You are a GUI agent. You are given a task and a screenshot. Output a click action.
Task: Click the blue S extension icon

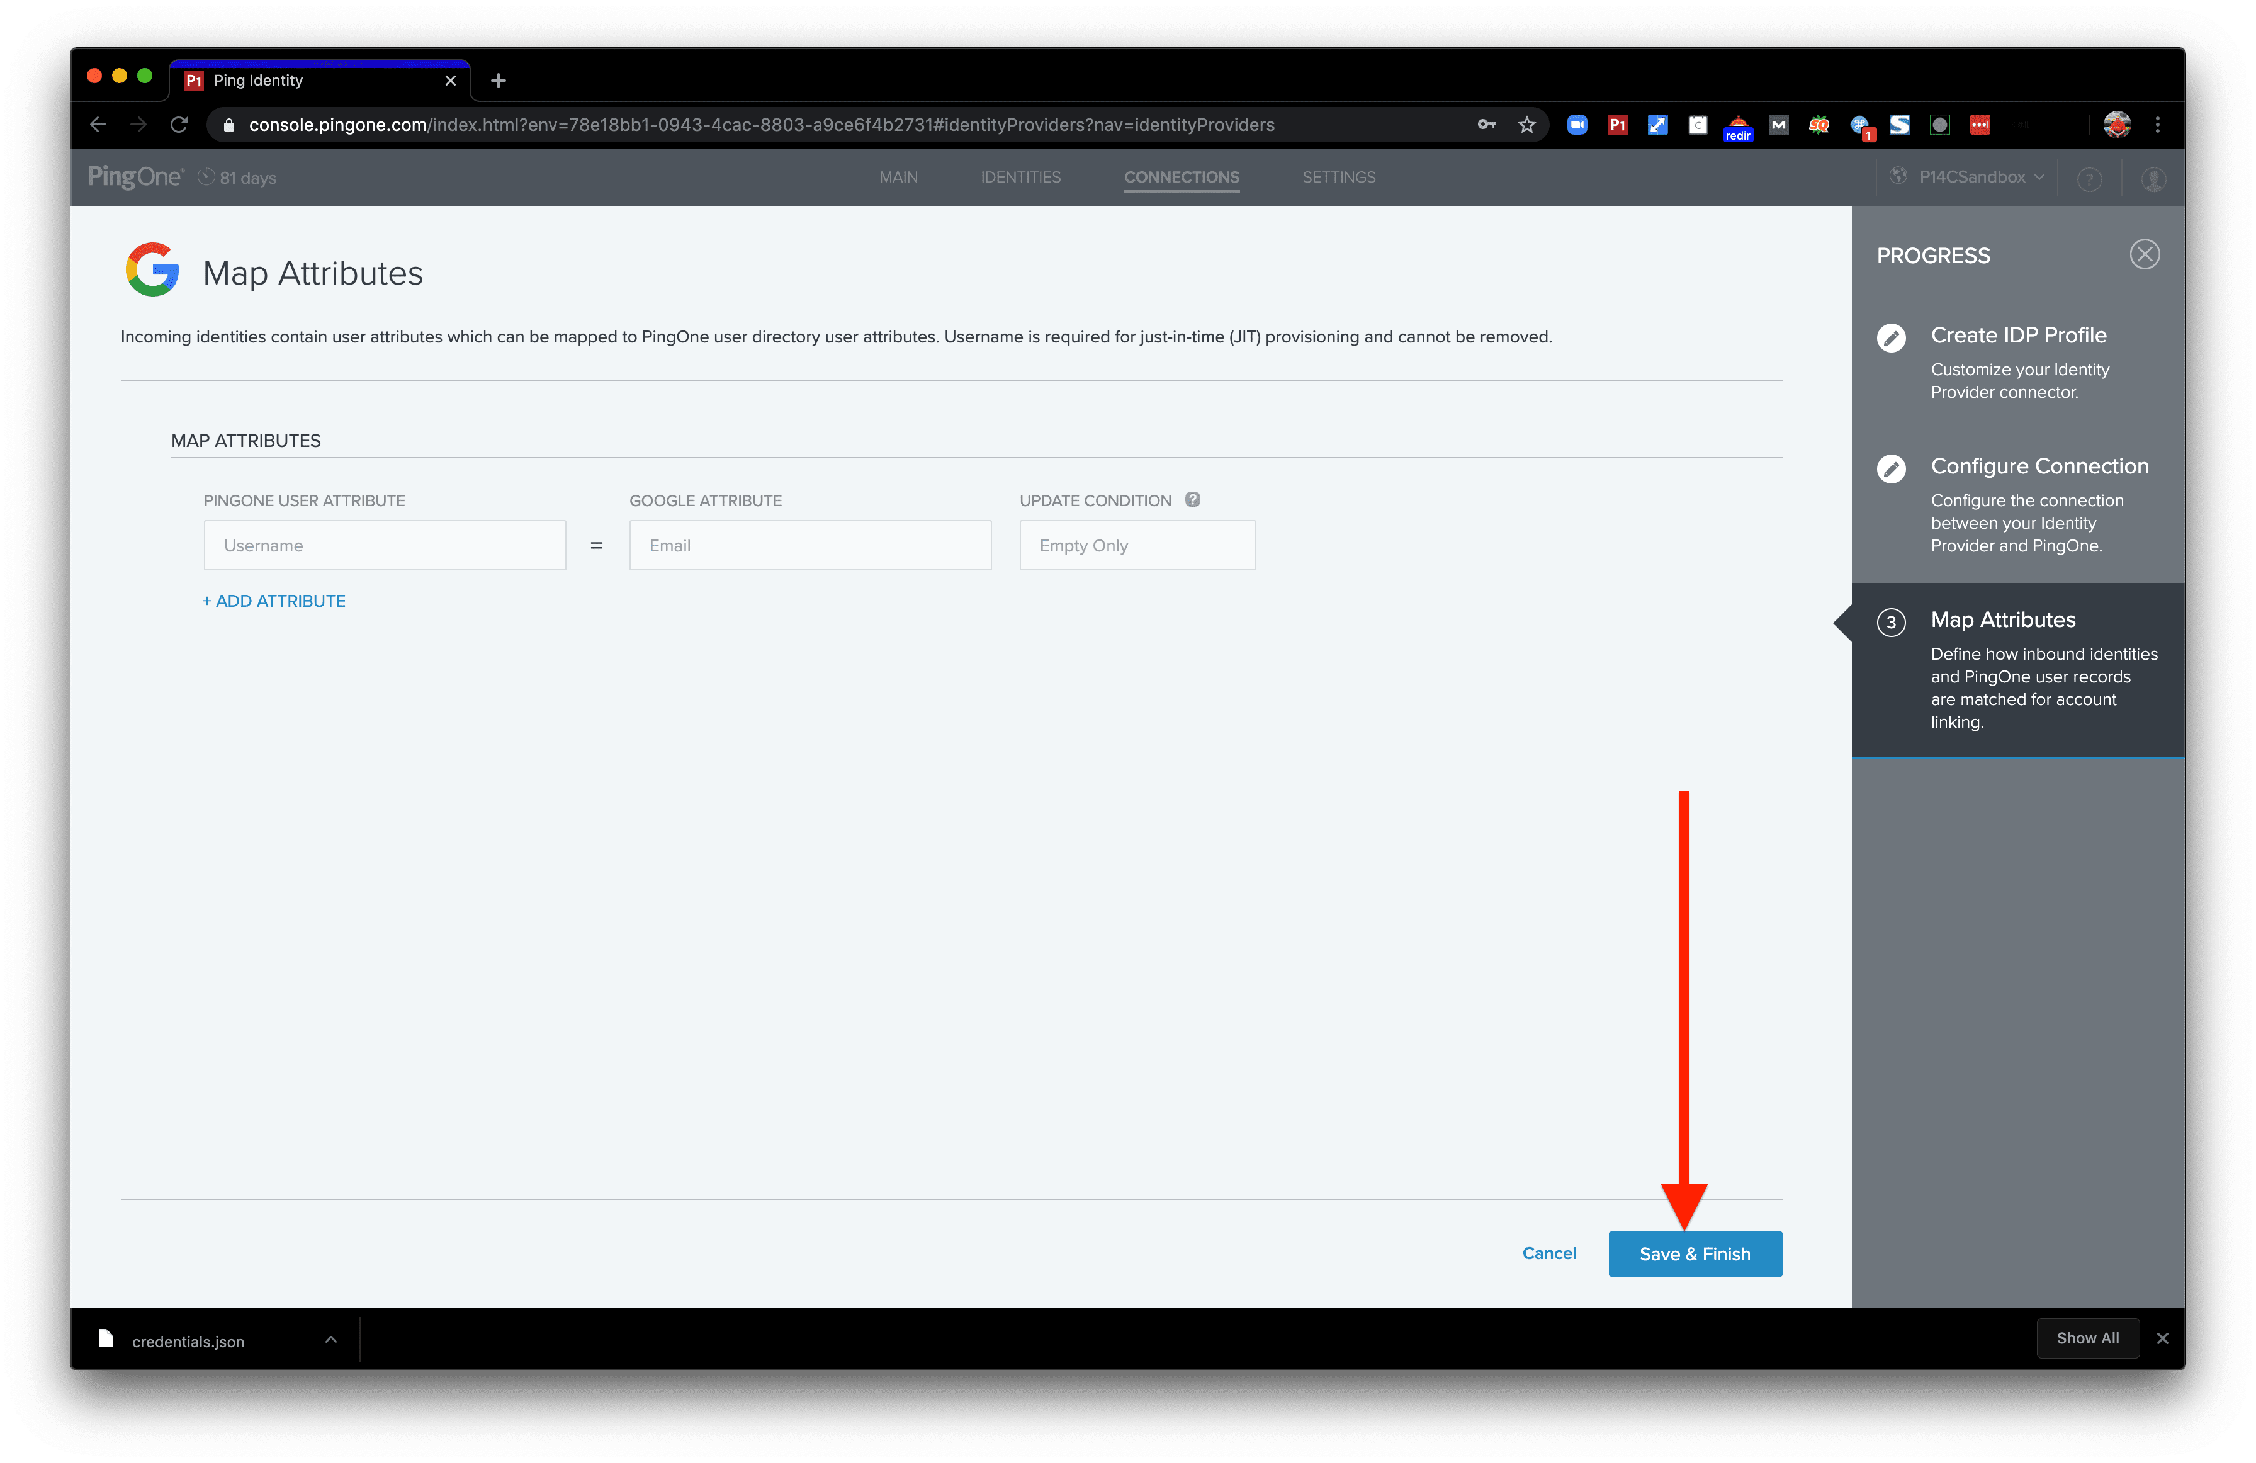[x=1900, y=125]
